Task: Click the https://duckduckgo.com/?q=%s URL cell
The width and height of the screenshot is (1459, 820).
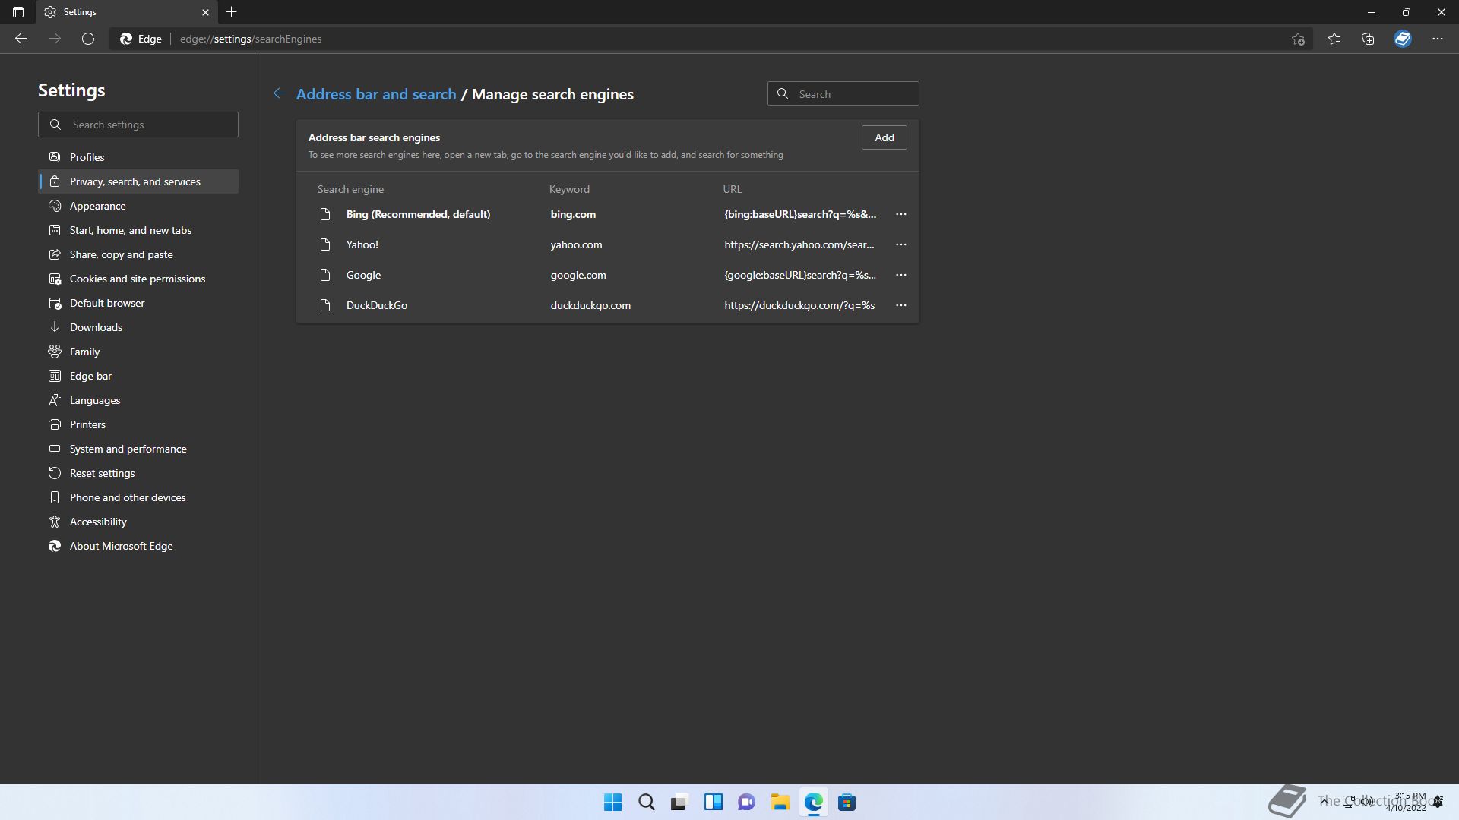Action: point(799,305)
